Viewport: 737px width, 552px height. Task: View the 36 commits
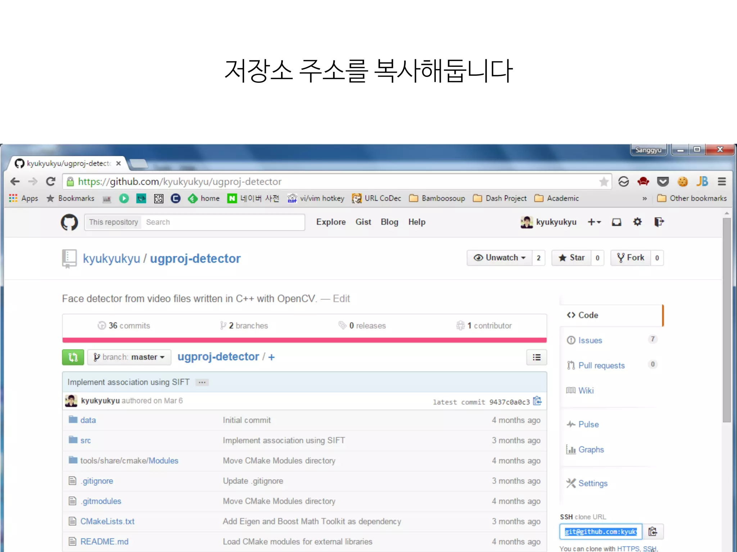coord(124,326)
